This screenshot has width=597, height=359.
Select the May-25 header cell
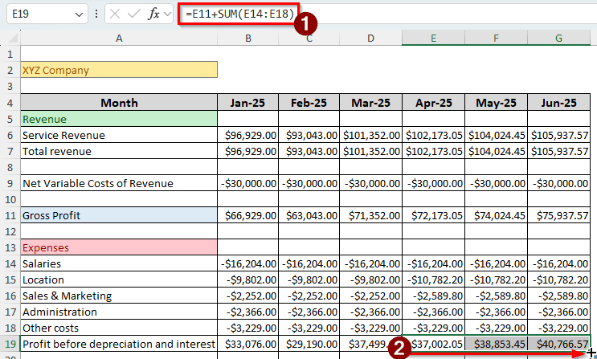point(496,103)
